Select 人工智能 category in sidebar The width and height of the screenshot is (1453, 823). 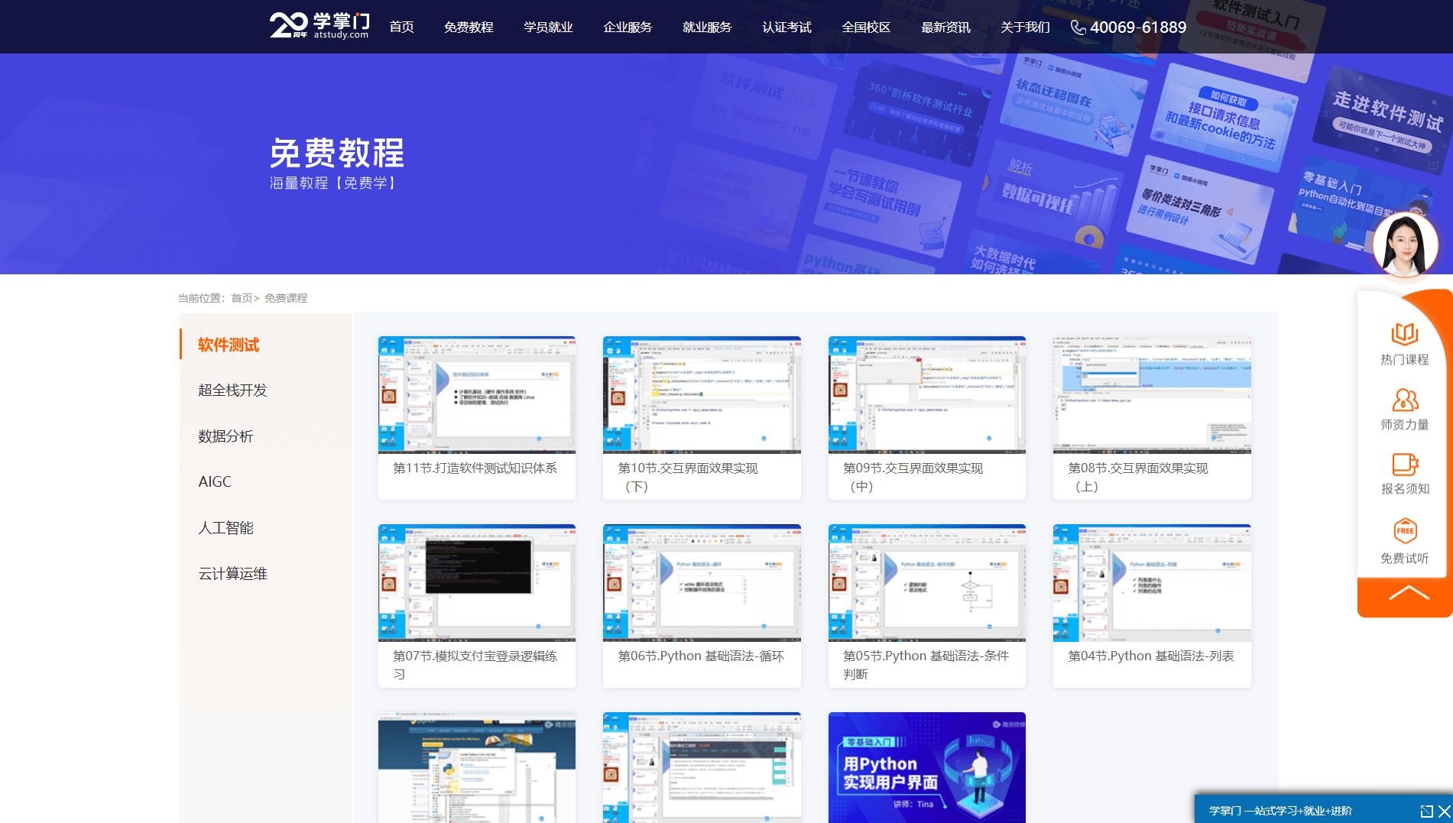(x=225, y=528)
